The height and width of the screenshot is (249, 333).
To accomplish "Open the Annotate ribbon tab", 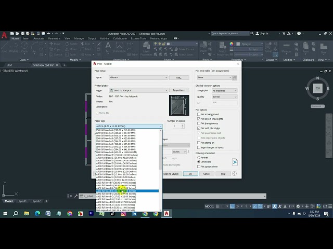I will point(39,38).
